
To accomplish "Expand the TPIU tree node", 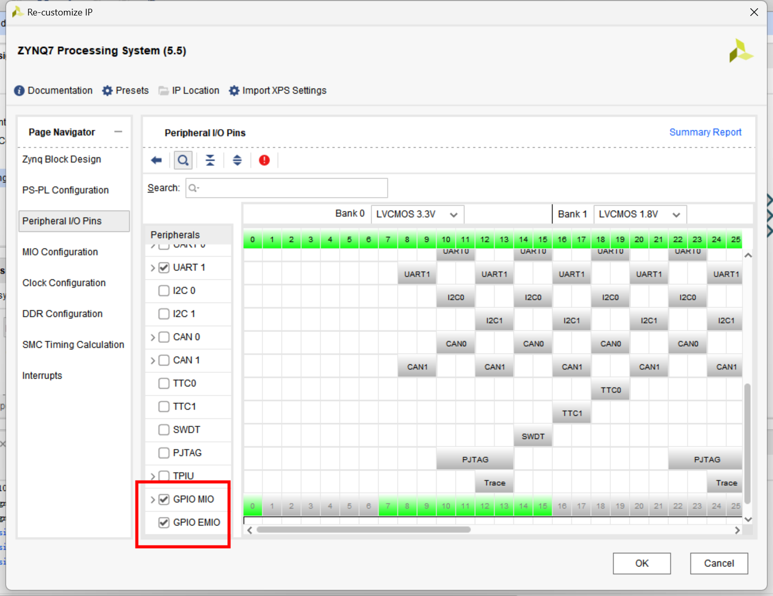I will click(x=153, y=476).
